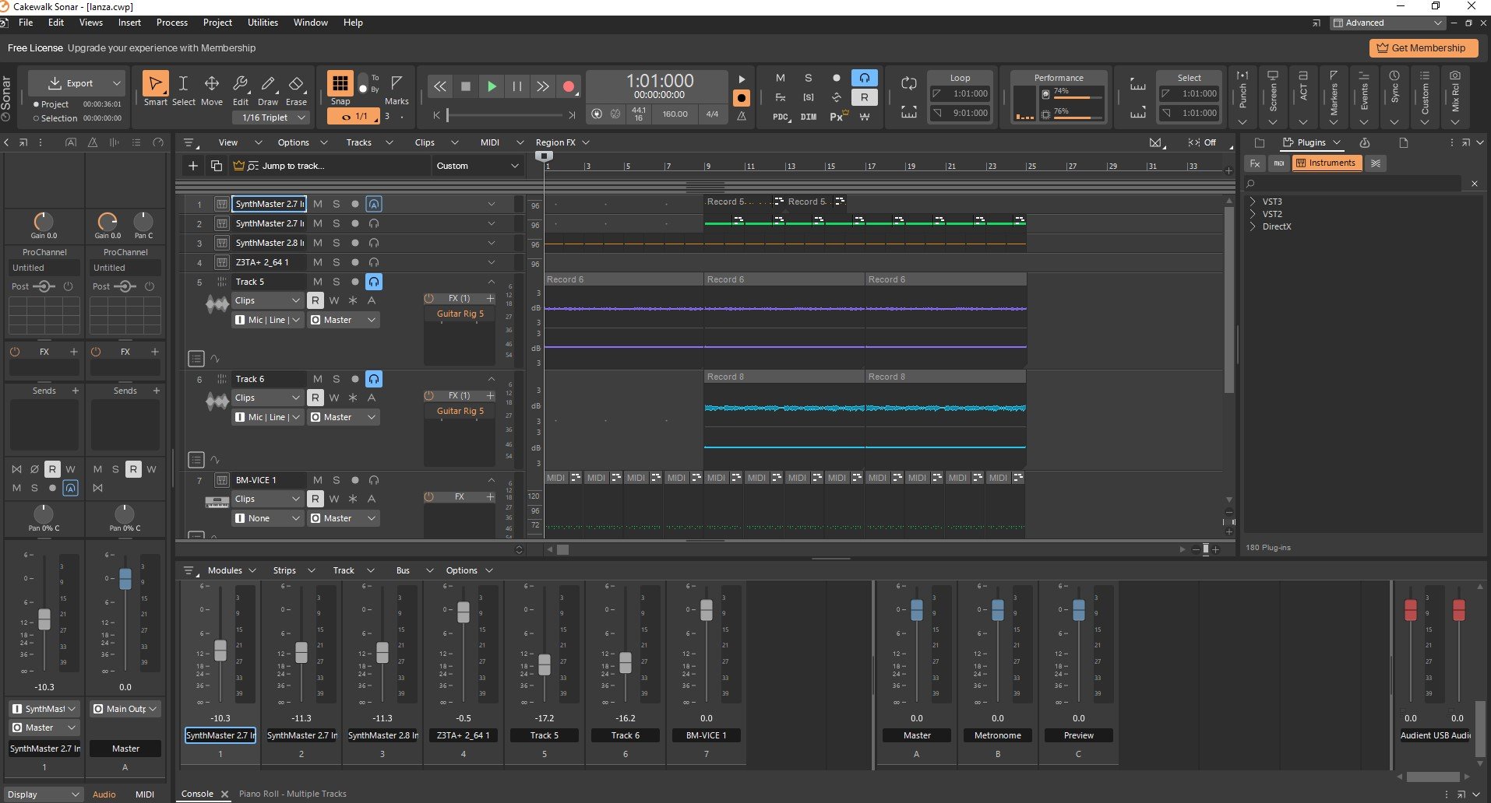
Task: Toggle input echo on Track 6
Action: tap(374, 379)
